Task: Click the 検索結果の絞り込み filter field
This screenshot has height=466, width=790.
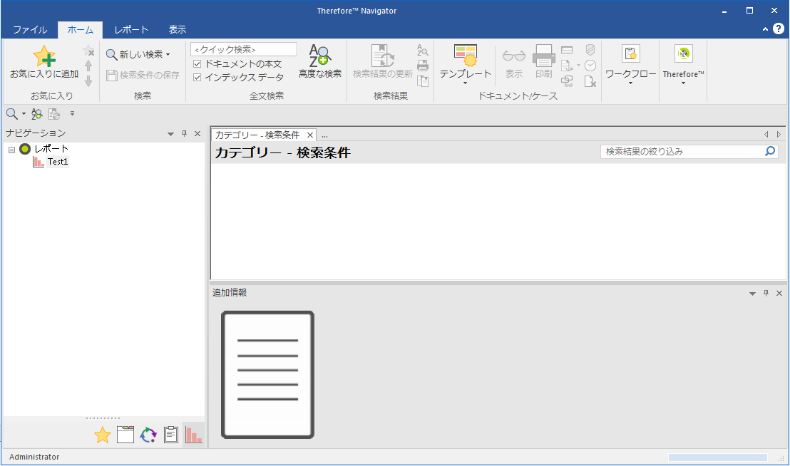Action: 689,152
